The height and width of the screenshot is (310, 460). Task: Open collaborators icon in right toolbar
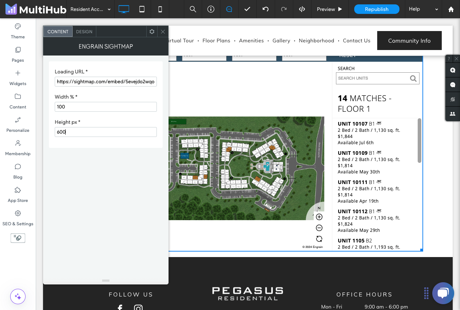coord(453,114)
